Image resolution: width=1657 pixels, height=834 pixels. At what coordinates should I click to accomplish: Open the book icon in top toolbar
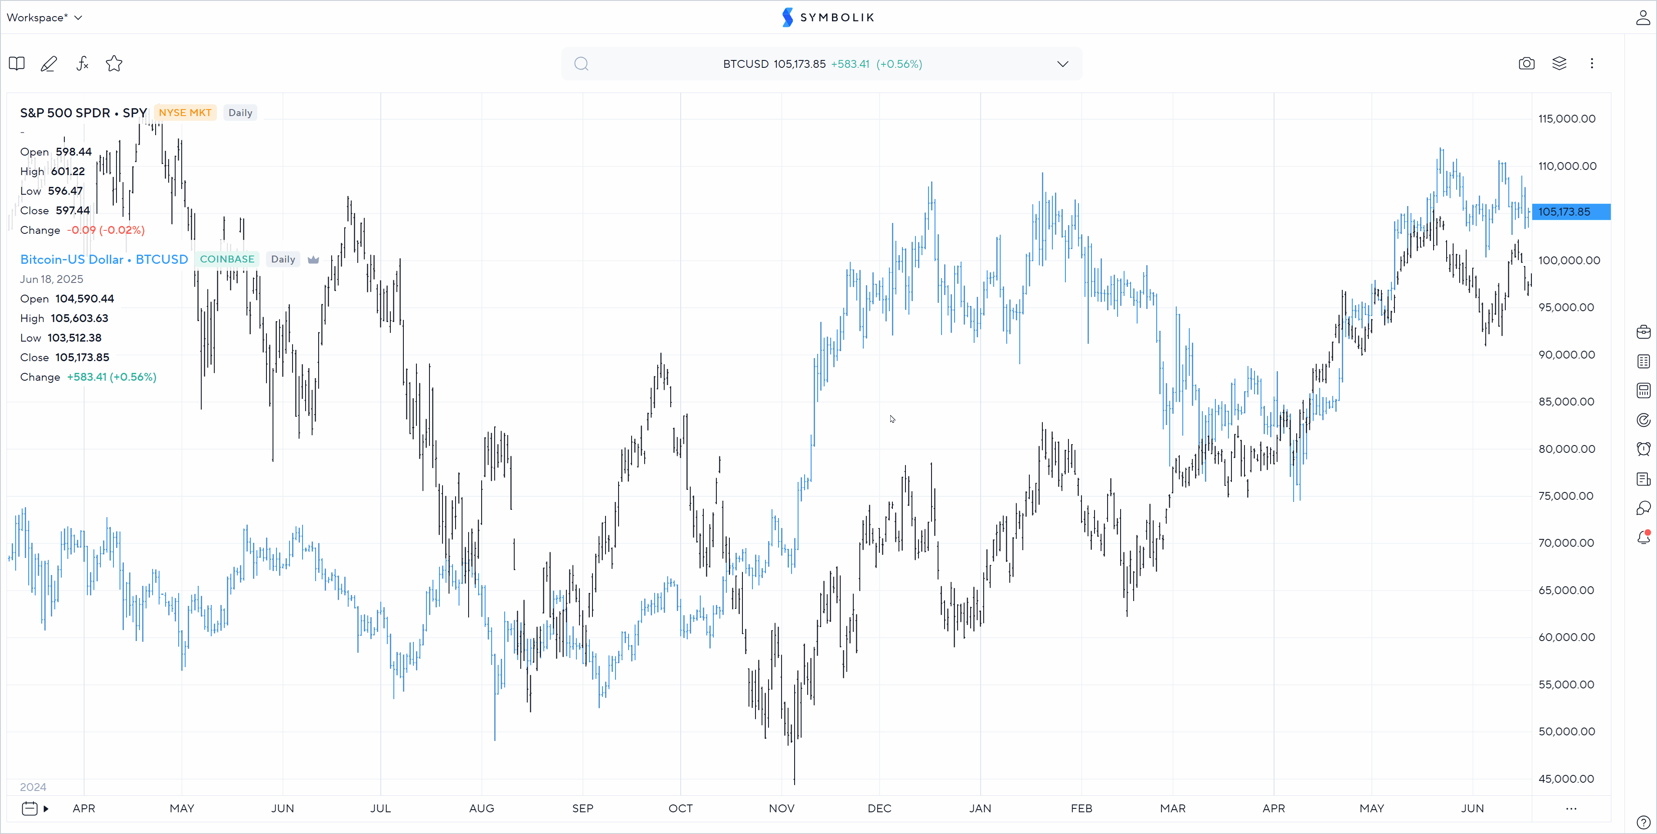17,63
